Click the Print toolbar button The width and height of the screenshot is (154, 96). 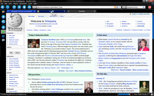click(29, 7)
